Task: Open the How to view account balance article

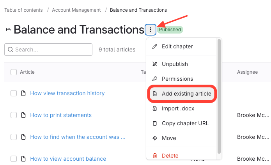Action: click(x=68, y=159)
